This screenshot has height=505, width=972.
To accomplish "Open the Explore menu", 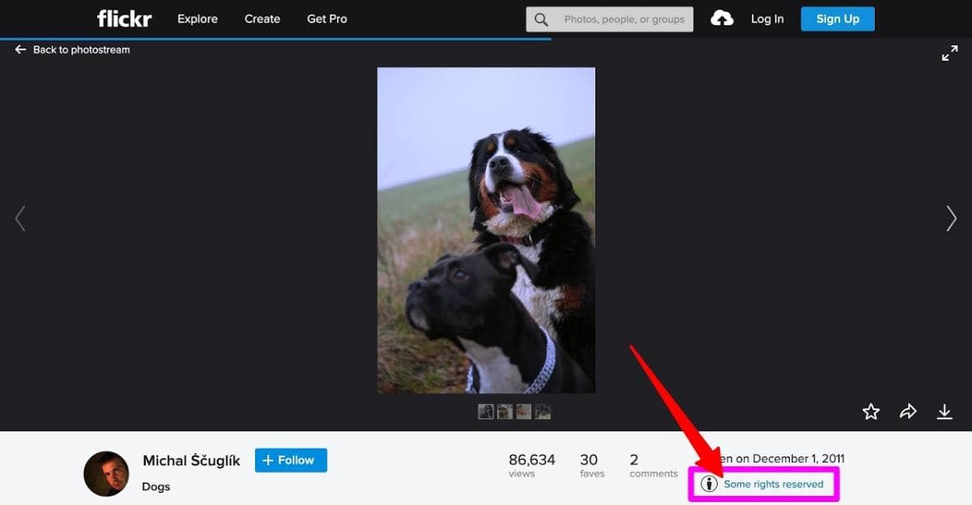I will 197,19.
